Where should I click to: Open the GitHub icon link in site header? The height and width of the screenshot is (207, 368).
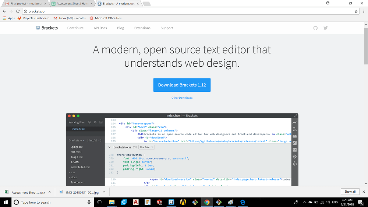[315, 28]
